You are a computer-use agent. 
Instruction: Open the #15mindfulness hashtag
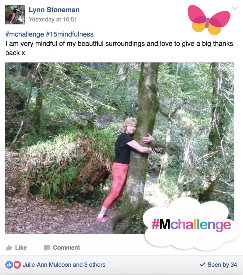[x=70, y=34]
